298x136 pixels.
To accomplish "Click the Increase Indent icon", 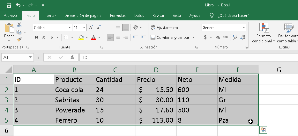I will click(143, 37).
